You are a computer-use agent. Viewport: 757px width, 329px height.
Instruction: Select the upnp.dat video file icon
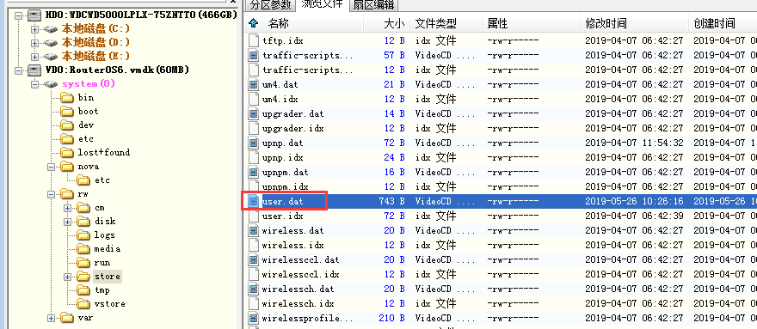click(x=254, y=143)
